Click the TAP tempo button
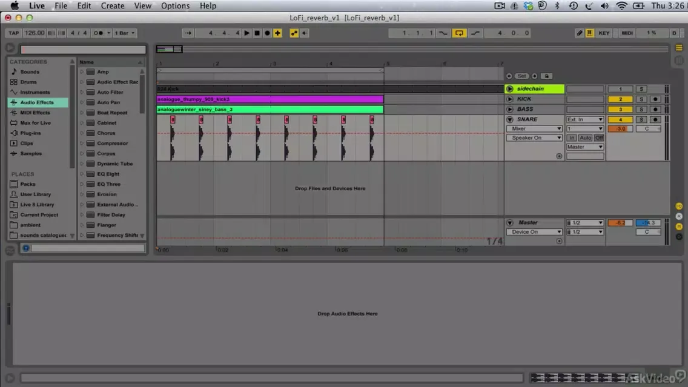This screenshot has width=688, height=387. pyautogui.click(x=13, y=33)
